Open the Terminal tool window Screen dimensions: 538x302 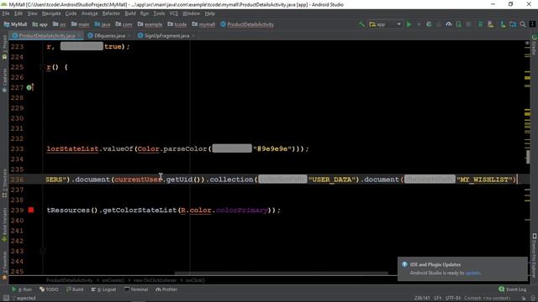136,289
